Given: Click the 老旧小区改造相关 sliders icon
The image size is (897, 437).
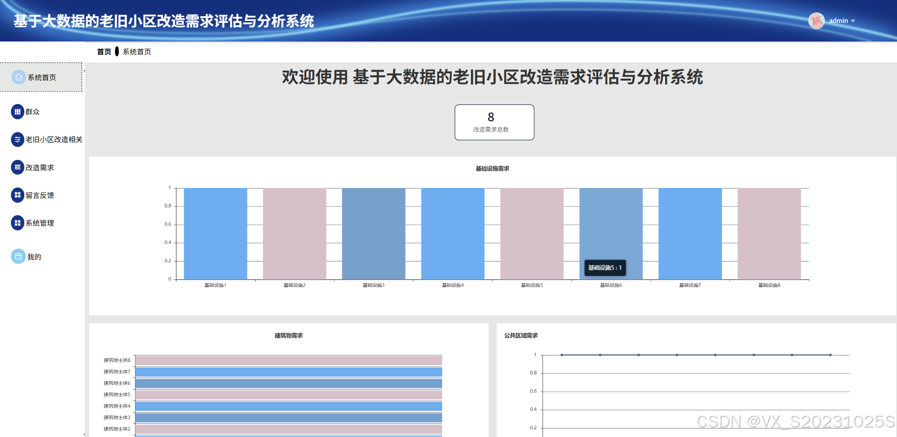Looking at the screenshot, I should [18, 139].
